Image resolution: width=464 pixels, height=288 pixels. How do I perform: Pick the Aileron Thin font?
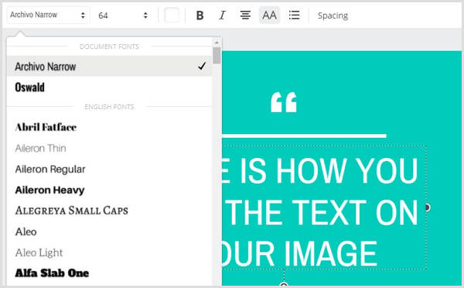click(109, 148)
